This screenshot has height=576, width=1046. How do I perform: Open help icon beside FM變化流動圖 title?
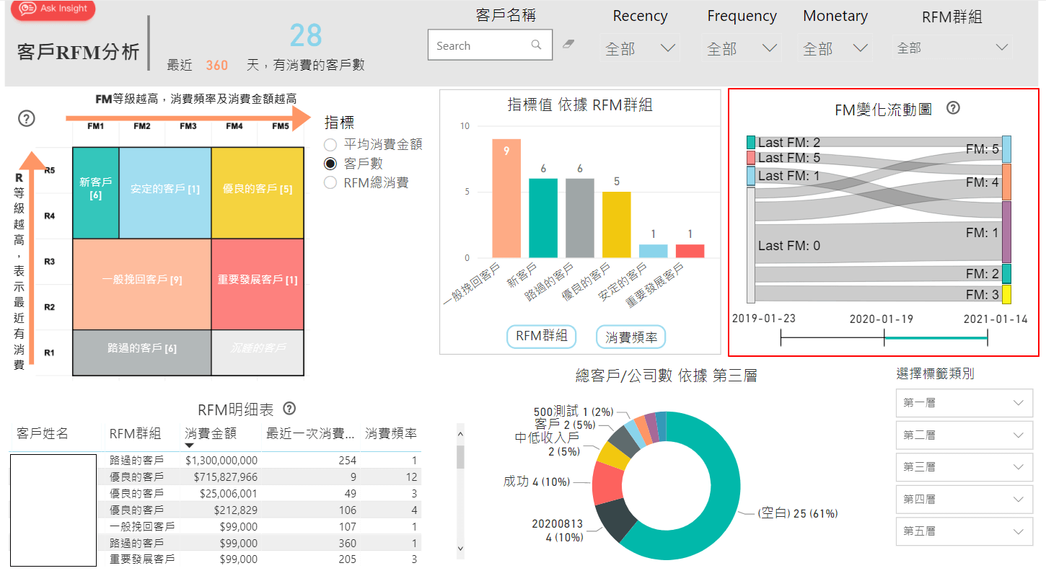[953, 108]
